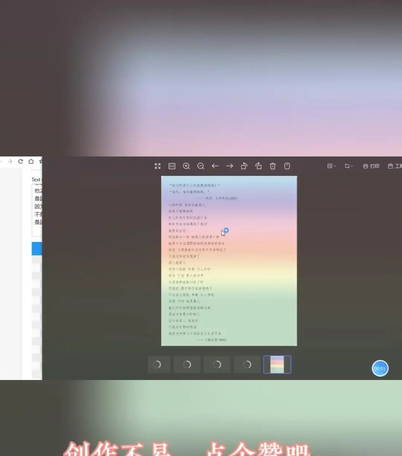Select the 1:1 actual size icon
This screenshot has width=402, height=456.
(x=172, y=166)
